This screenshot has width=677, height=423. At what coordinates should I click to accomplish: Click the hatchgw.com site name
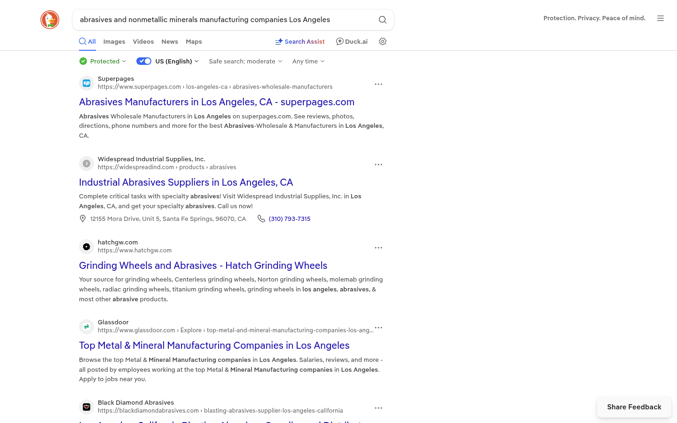[118, 243]
